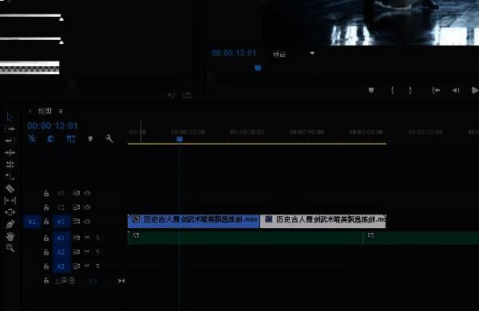This screenshot has width=479, height=311.
Task: Toggle V1 source patching button
Action: (x=32, y=222)
